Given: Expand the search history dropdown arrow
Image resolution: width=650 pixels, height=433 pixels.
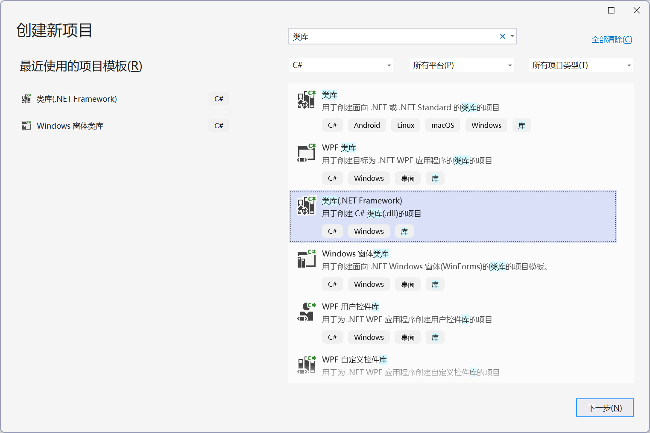Looking at the screenshot, I should (512, 36).
